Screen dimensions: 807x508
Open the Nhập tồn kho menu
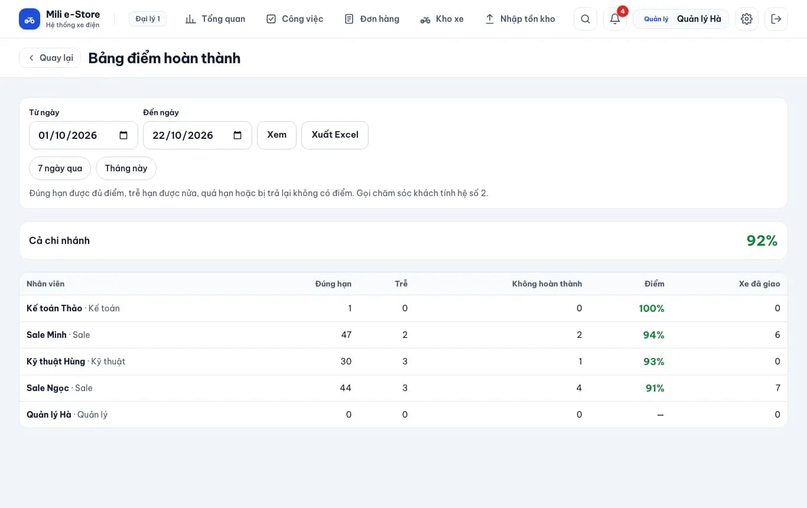[x=520, y=19]
